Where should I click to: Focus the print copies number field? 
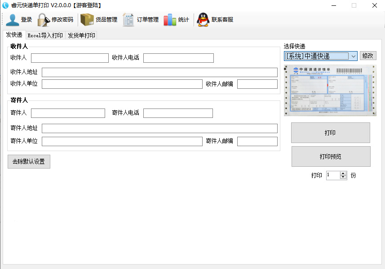click(333, 175)
